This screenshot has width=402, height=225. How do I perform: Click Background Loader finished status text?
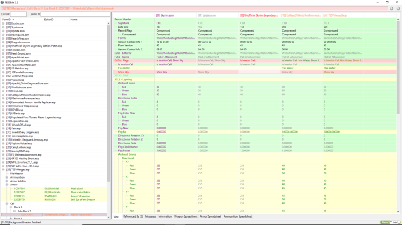(21, 222)
